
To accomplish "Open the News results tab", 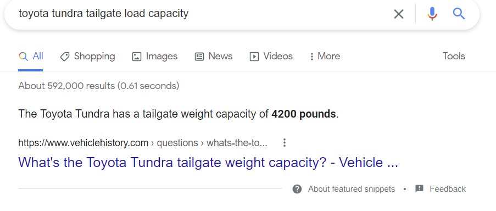I will tap(214, 56).
